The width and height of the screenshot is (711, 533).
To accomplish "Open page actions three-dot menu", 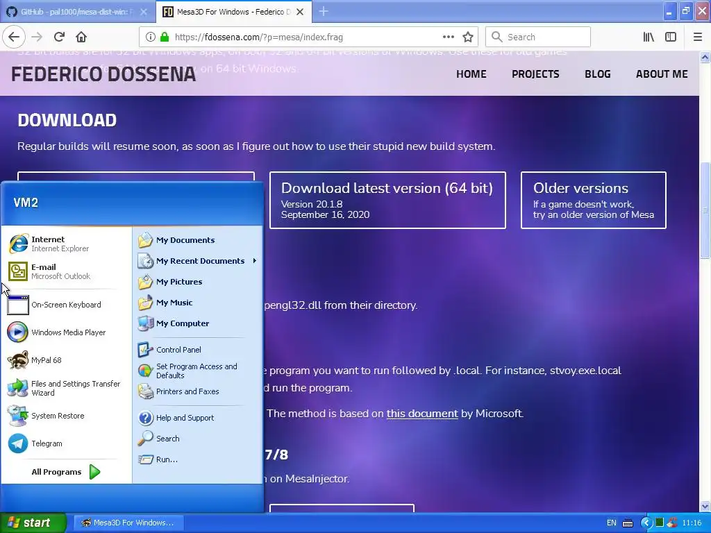I will coord(449,37).
